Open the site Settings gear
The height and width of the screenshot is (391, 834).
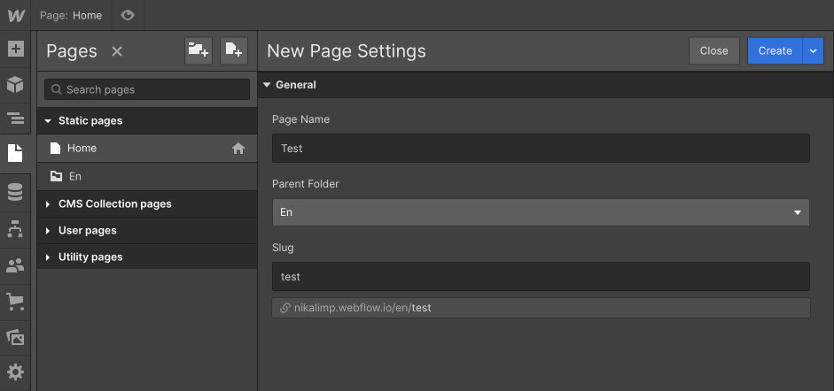15,372
